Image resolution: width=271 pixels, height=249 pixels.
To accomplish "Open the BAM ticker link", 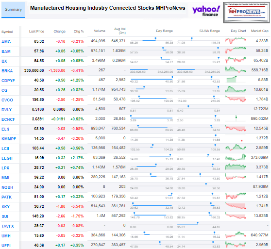I will (6, 51).
